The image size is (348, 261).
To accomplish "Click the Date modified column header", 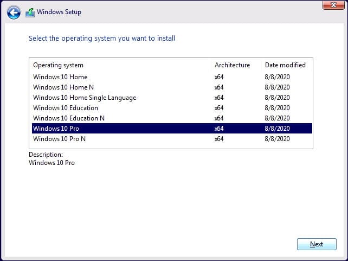I will coord(285,65).
